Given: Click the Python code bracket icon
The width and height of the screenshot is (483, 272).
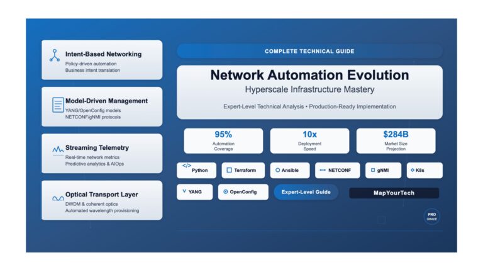Looking at the screenshot, I should (x=187, y=166).
